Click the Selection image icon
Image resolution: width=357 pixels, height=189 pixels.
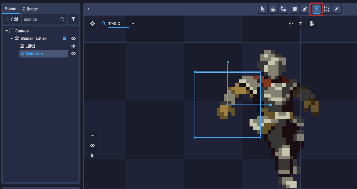pyautogui.click(x=22, y=54)
